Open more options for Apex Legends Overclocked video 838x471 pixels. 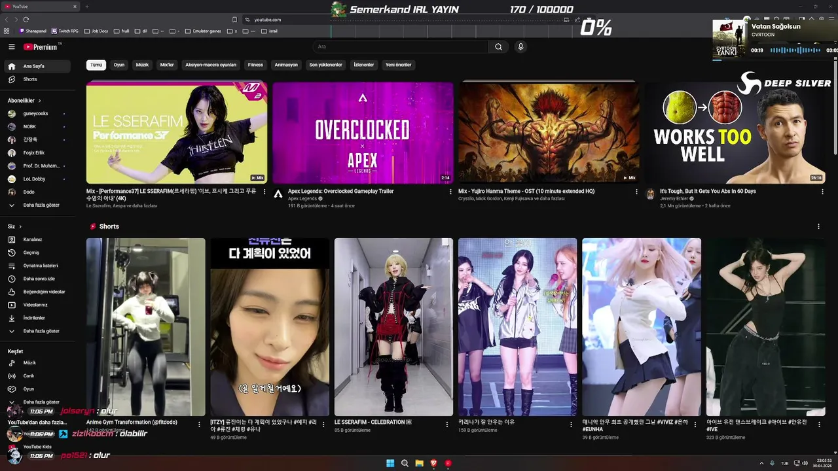[x=450, y=192]
